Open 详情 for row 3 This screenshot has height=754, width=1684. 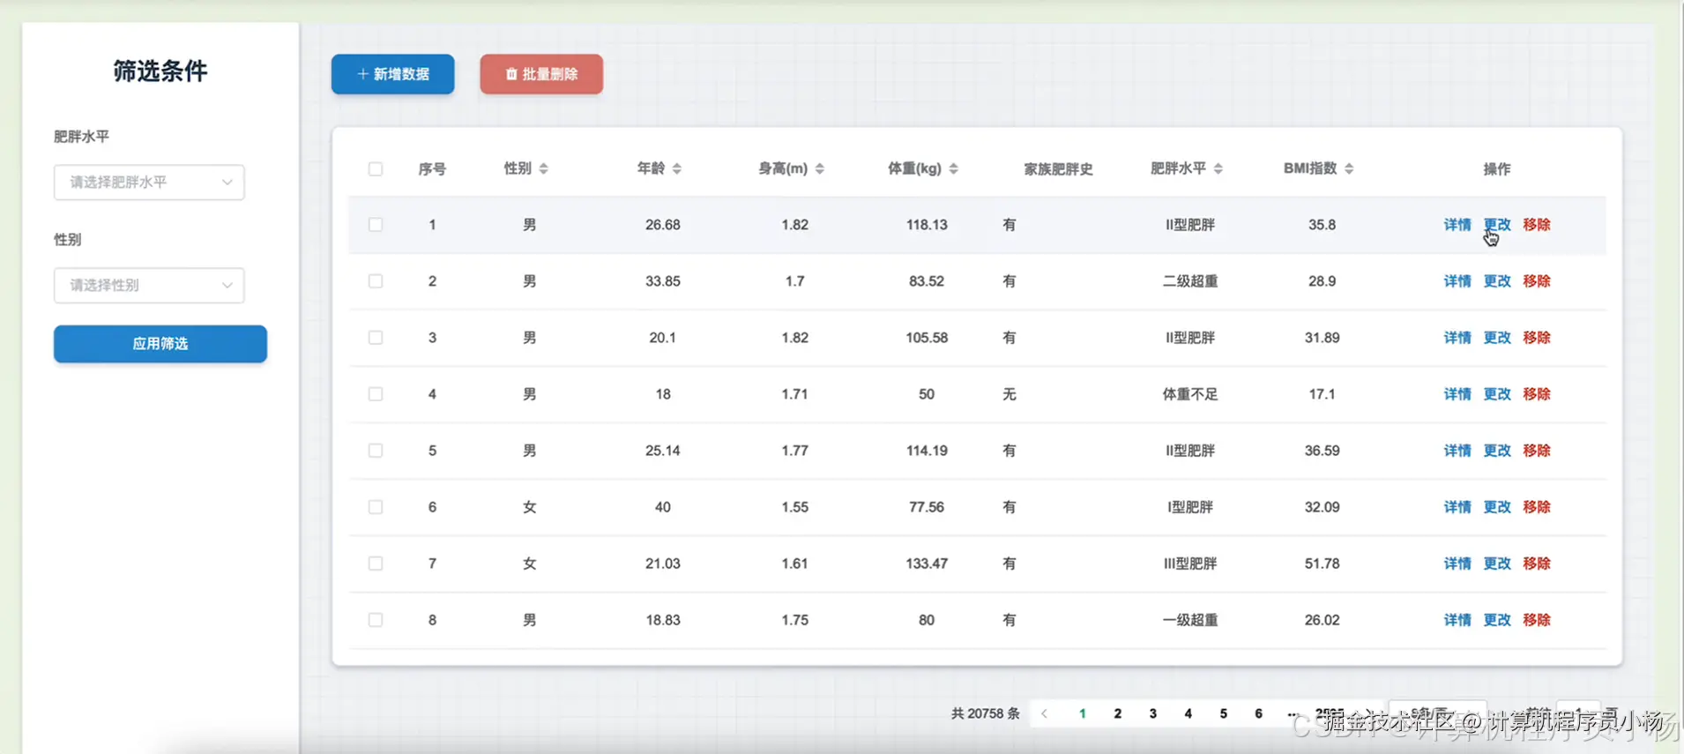click(1457, 338)
